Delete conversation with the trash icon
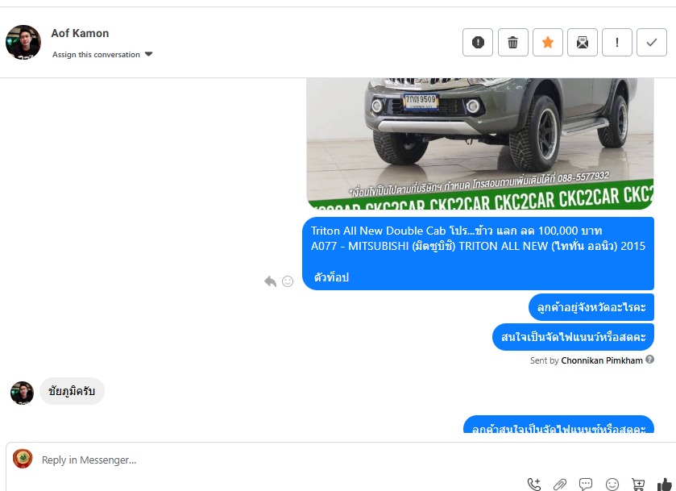The height and width of the screenshot is (491, 676). (x=513, y=42)
